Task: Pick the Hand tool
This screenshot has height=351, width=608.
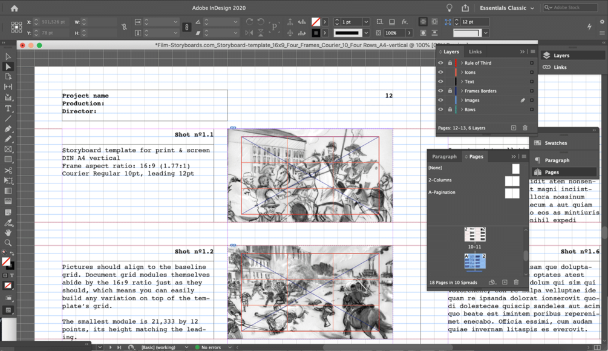Action: pyautogui.click(x=8, y=232)
